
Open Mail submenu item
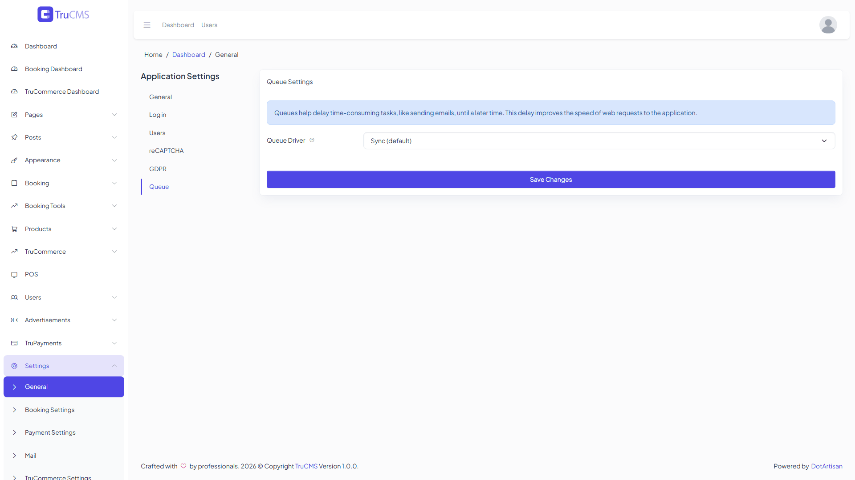pyautogui.click(x=64, y=456)
